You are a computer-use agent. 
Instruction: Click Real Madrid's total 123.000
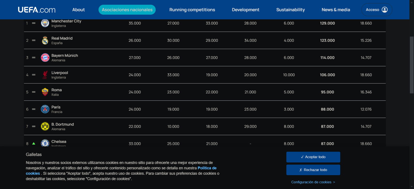[327, 40]
